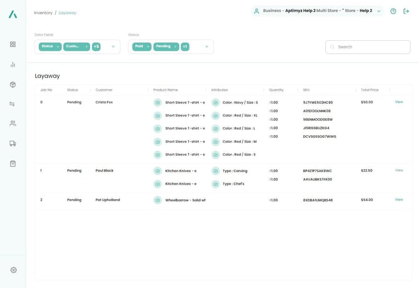Open settings gear in sidebar
Image resolution: width=419 pixels, height=288 pixels.
[x=13, y=270]
